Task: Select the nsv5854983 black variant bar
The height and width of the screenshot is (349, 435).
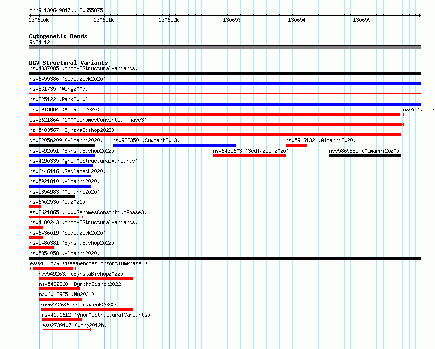Action: pos(52,196)
